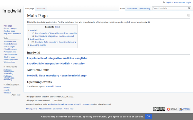This screenshot has width=193, height=120.
Task: Jump to contents entry 1.2 Enzyklopädie deutsch
Action: (53, 36)
